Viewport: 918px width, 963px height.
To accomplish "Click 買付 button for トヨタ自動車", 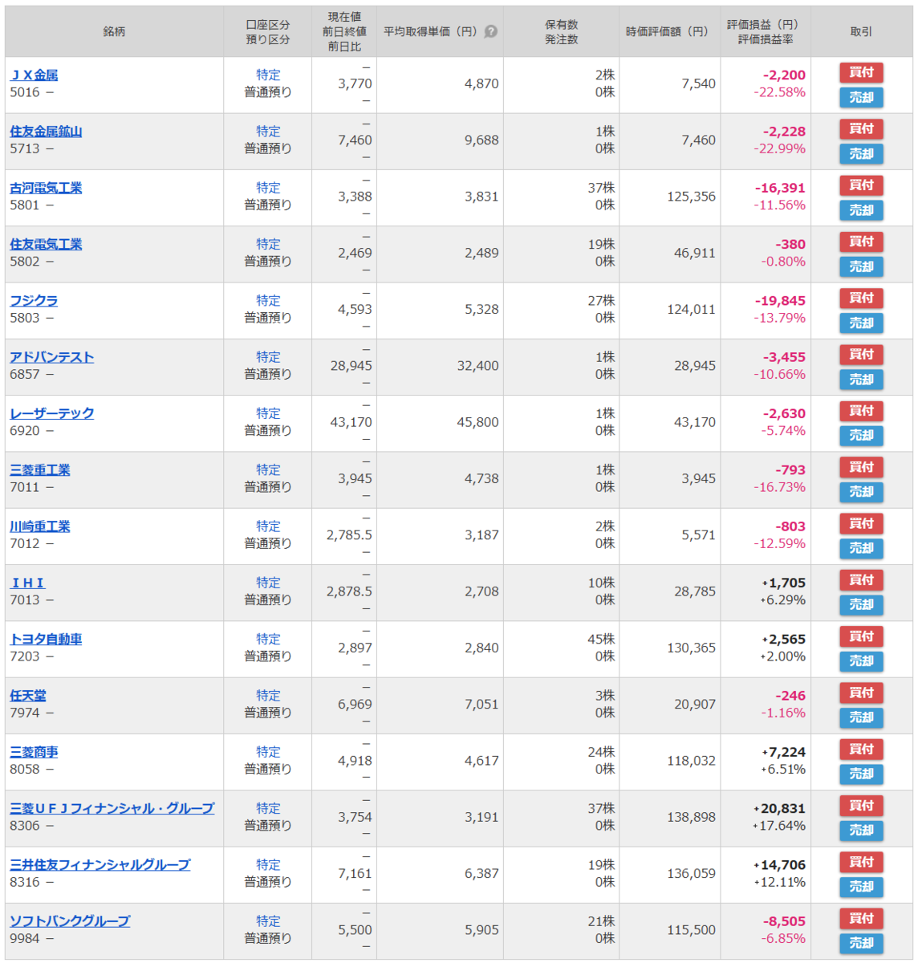I will (861, 637).
